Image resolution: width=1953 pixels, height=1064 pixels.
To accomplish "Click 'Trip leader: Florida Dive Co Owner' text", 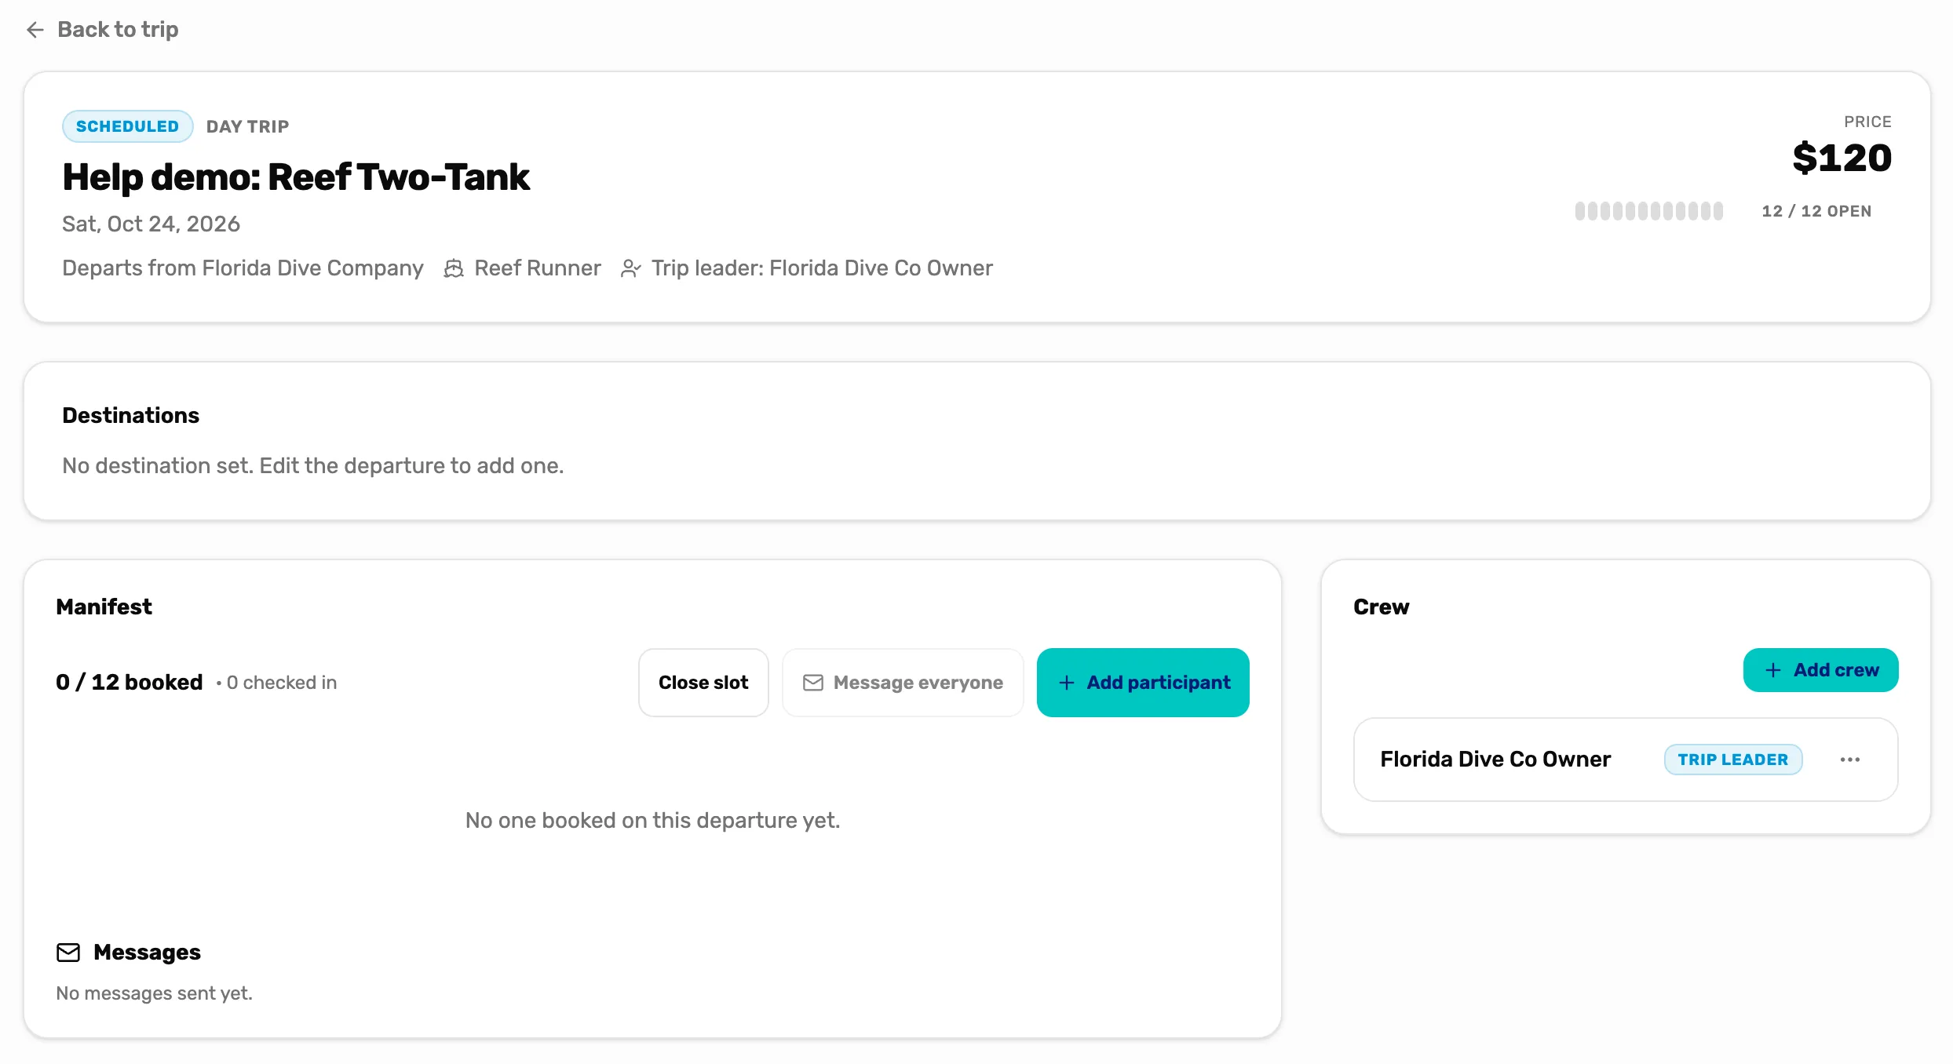I will tap(822, 268).
